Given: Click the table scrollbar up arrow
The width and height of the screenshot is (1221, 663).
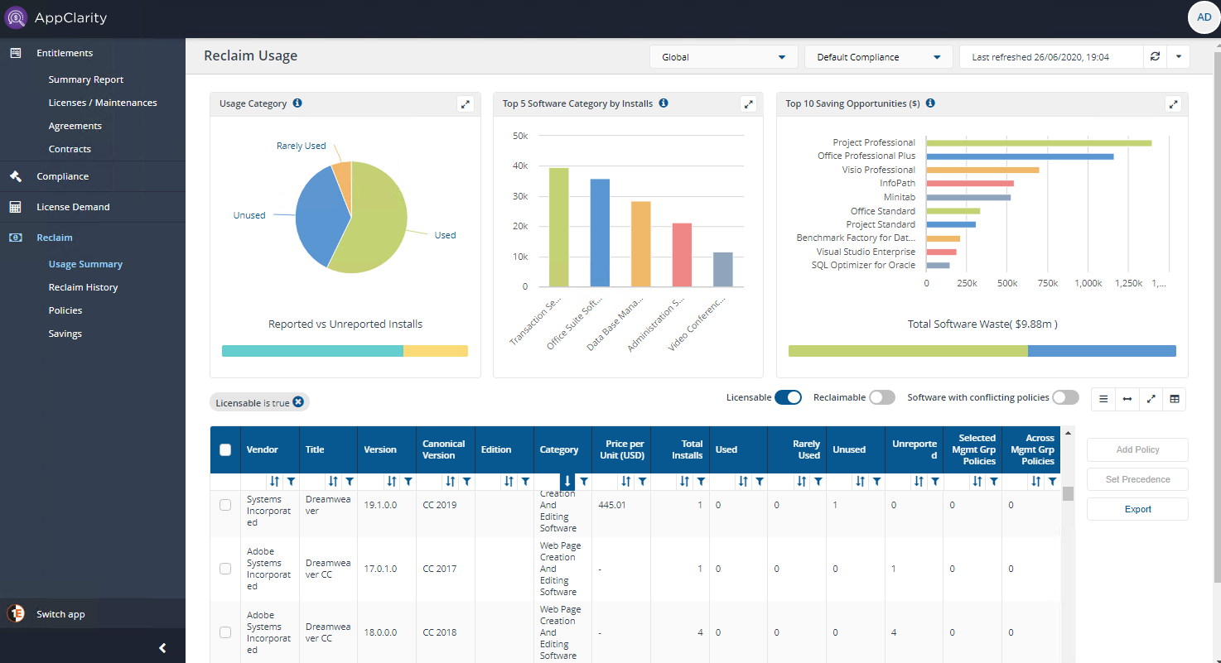Looking at the screenshot, I should point(1069,433).
